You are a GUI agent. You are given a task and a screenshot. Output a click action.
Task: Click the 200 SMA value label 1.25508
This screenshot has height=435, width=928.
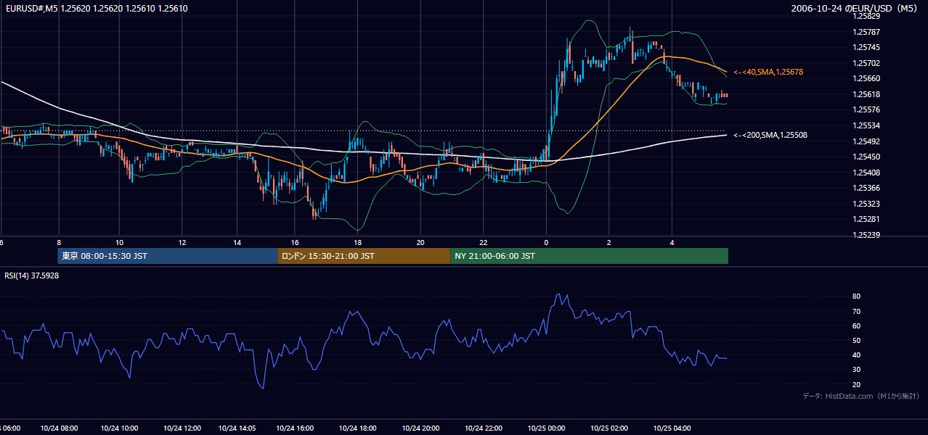click(x=770, y=135)
